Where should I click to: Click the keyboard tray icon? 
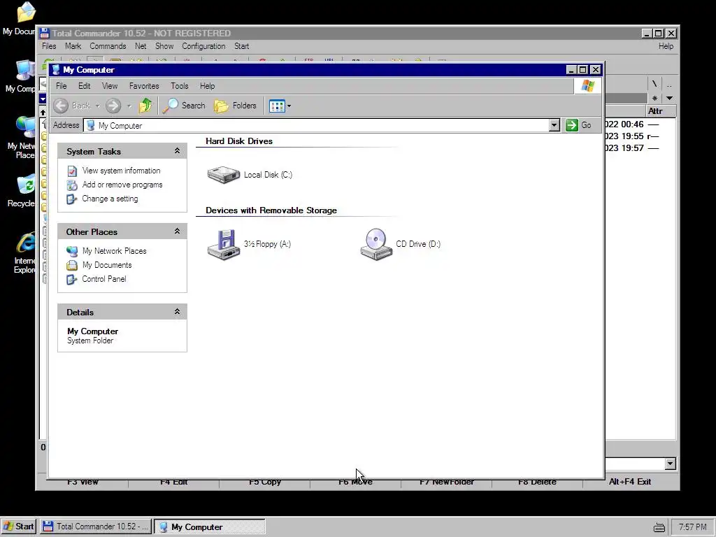(x=659, y=527)
